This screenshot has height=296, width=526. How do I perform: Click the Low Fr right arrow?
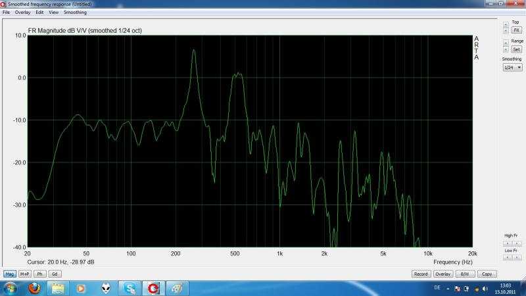coord(517,257)
